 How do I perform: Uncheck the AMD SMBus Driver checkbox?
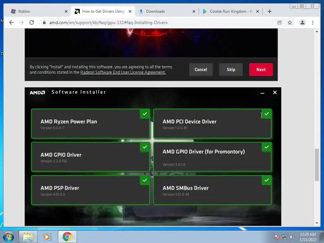[x=266, y=180]
